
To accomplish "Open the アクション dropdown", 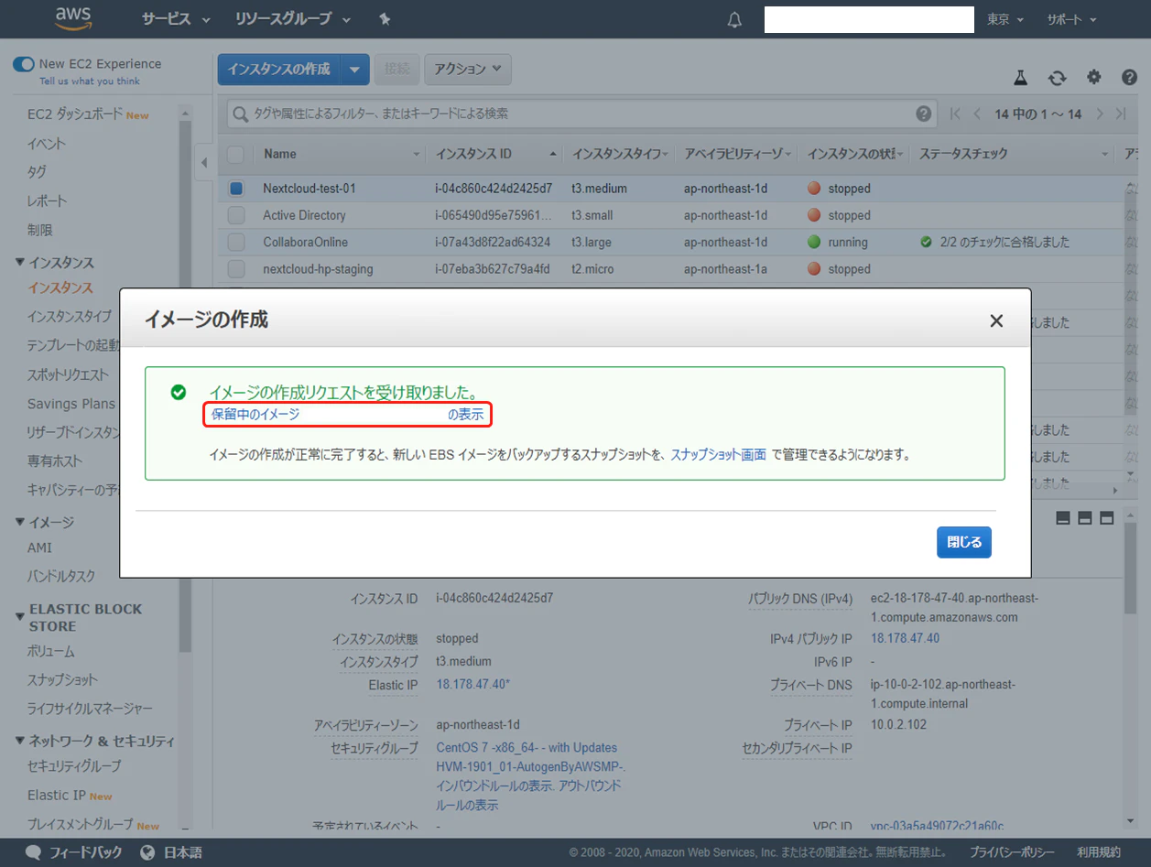I will (x=468, y=70).
